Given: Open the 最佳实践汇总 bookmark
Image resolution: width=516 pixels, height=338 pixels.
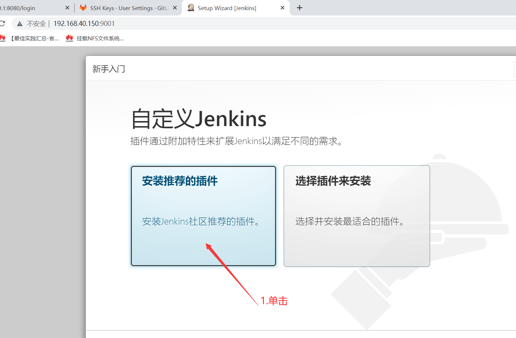Looking at the screenshot, I should [x=30, y=38].
